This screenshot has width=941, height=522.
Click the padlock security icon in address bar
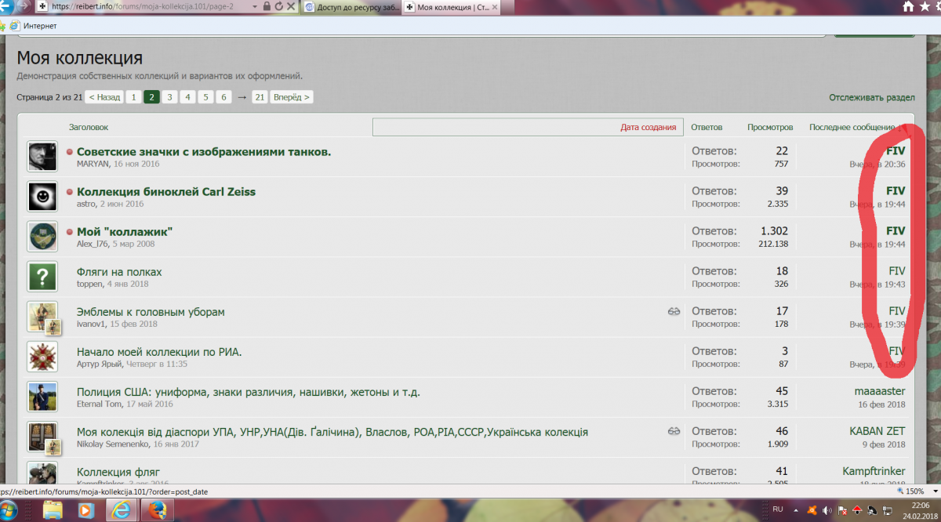click(267, 6)
